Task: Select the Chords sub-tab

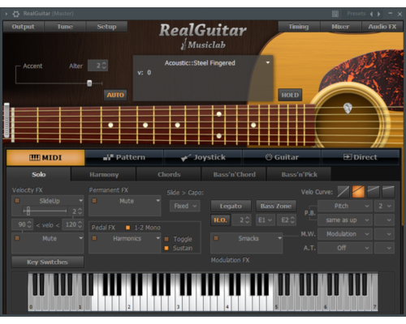Action: coord(169,174)
